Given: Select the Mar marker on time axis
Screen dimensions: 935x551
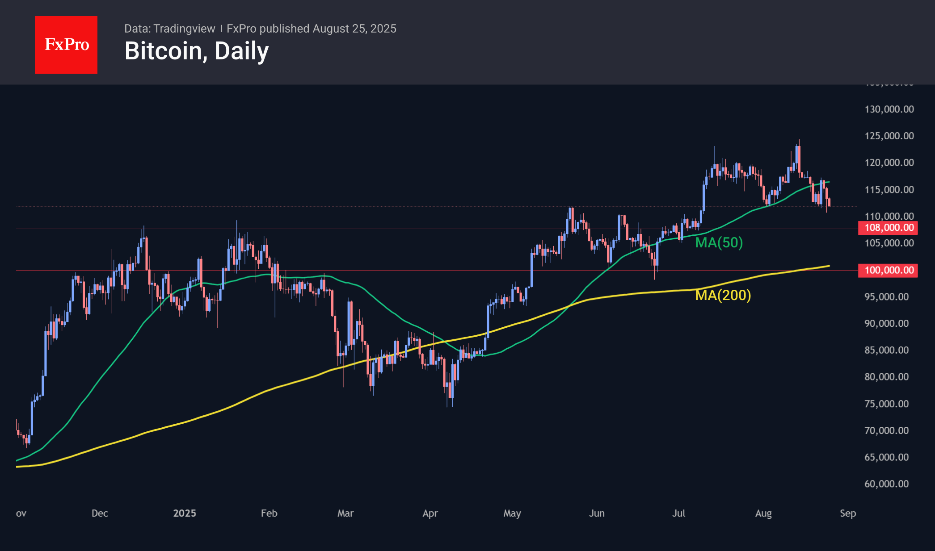Looking at the screenshot, I should pyautogui.click(x=345, y=513).
